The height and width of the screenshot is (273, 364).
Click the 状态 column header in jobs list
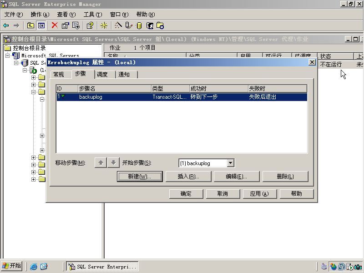(x=335, y=56)
